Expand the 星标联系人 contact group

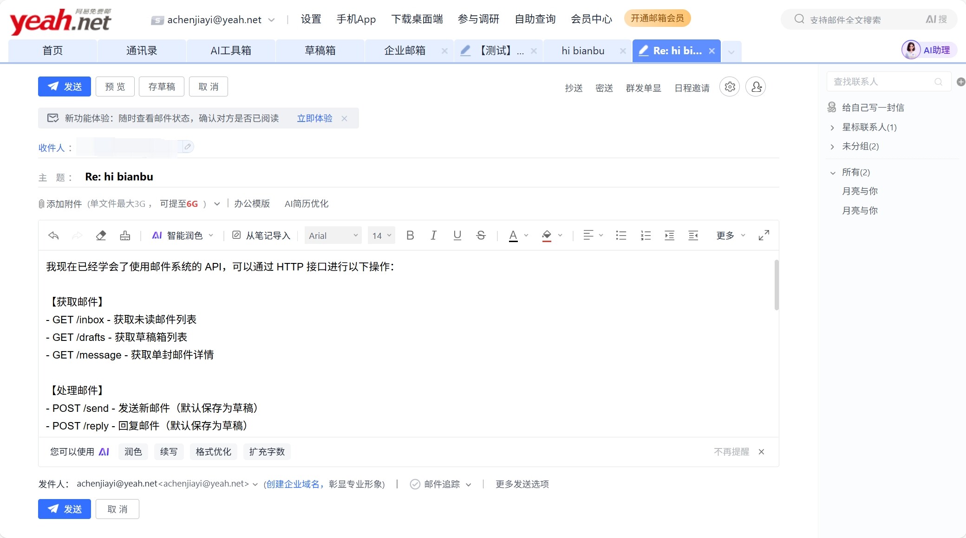pos(832,128)
